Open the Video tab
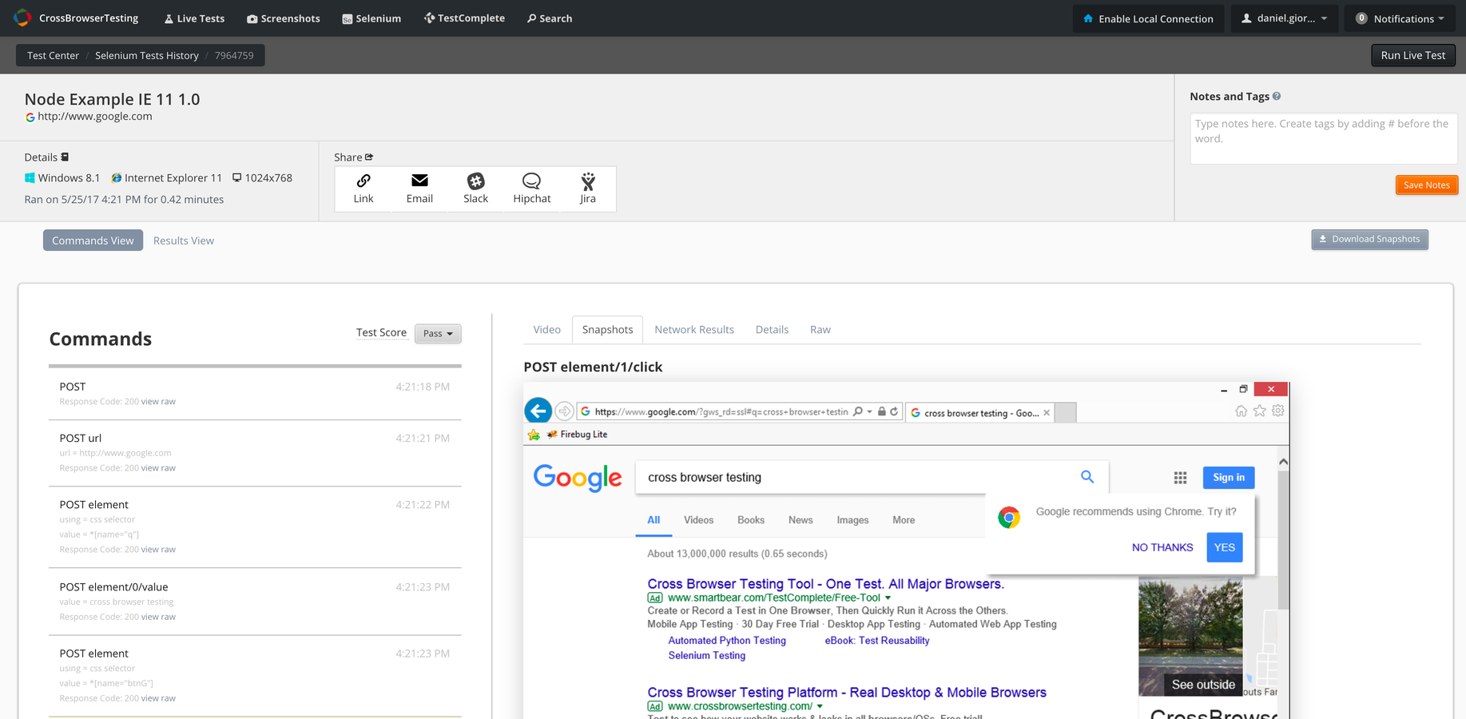 coord(547,329)
